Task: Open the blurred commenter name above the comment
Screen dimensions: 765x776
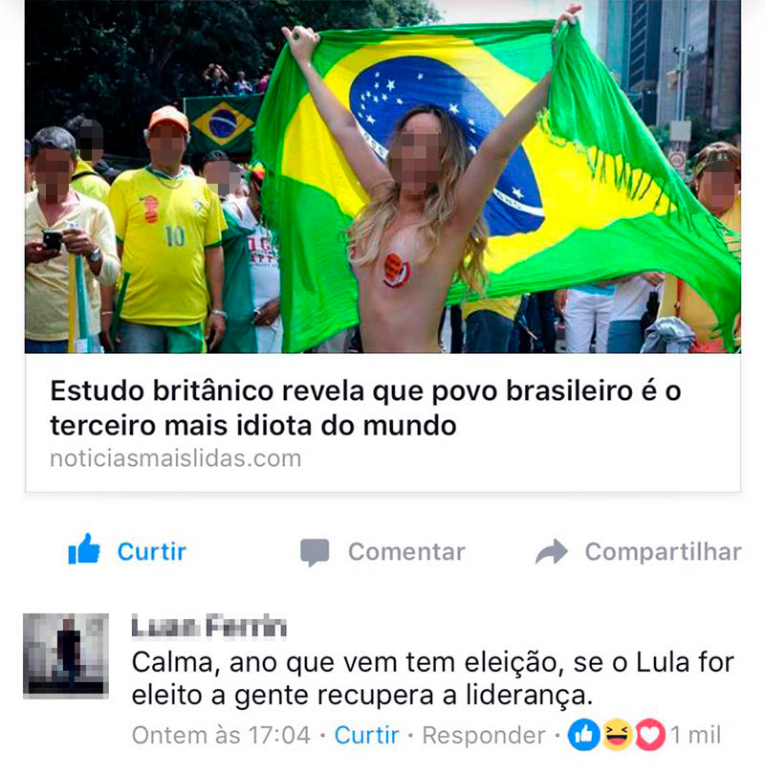Action: pos(209,626)
